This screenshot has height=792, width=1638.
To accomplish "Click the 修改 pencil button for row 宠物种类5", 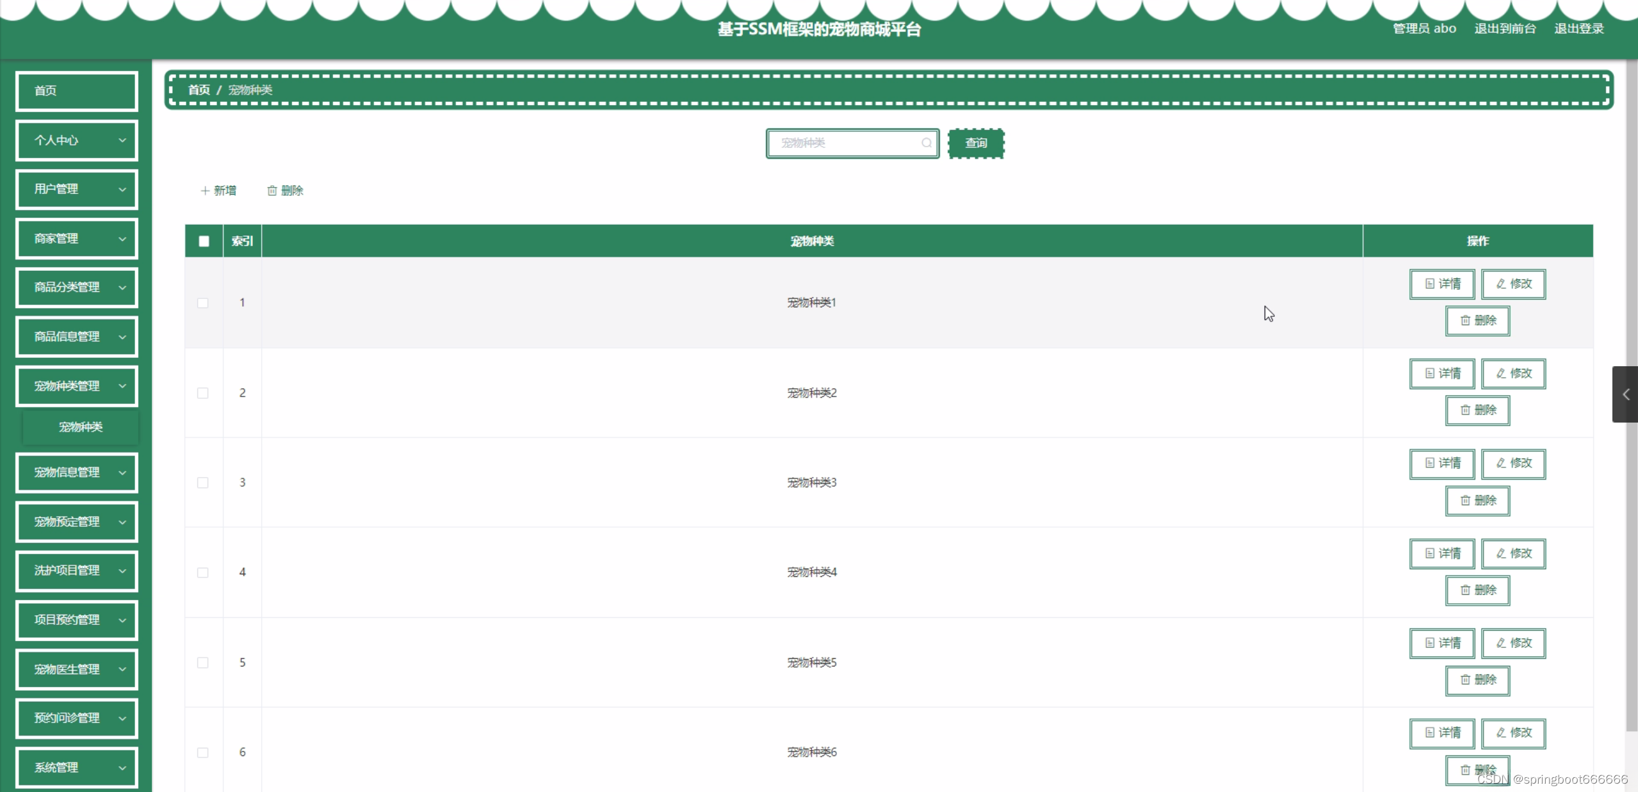I will (x=1513, y=643).
